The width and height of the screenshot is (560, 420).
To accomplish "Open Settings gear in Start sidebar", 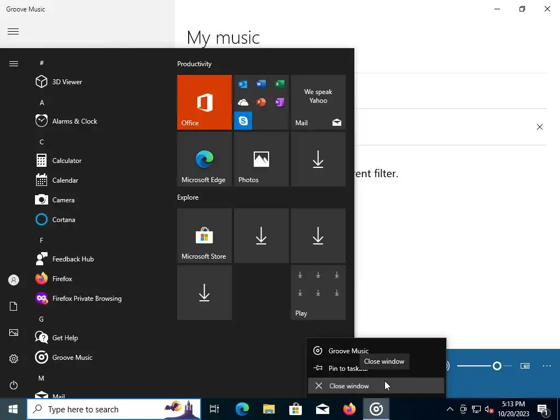I will (x=14, y=359).
